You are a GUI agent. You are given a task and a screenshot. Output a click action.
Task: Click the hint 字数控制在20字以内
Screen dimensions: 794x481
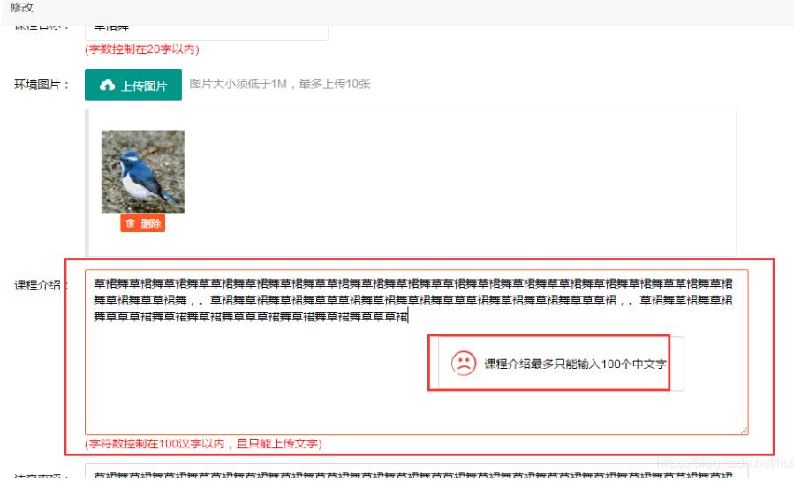click(x=142, y=49)
